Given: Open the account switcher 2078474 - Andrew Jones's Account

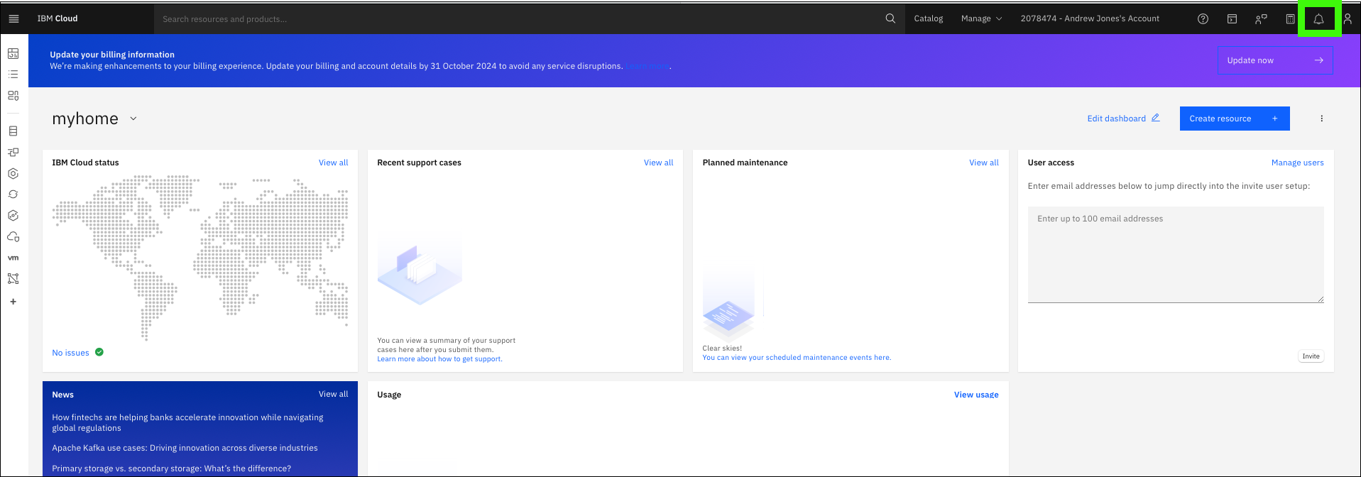Looking at the screenshot, I should (1090, 18).
